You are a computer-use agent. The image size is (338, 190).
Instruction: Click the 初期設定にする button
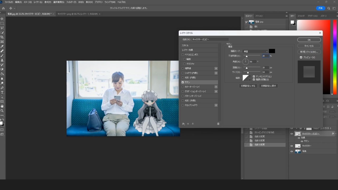pyautogui.click(x=248, y=86)
